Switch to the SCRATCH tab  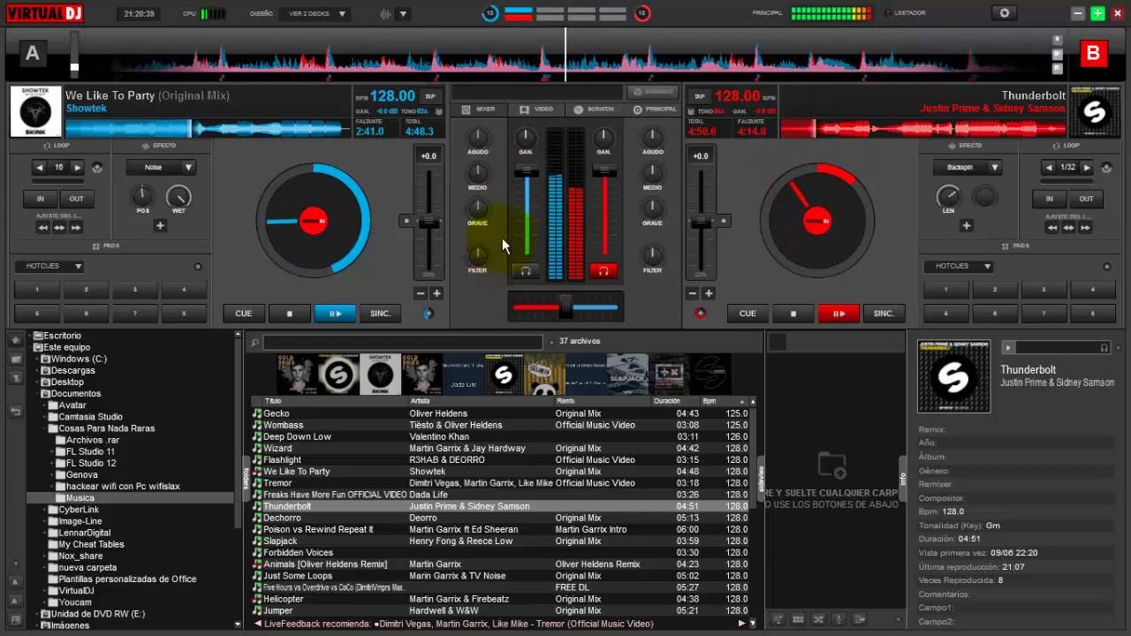pyautogui.click(x=594, y=109)
